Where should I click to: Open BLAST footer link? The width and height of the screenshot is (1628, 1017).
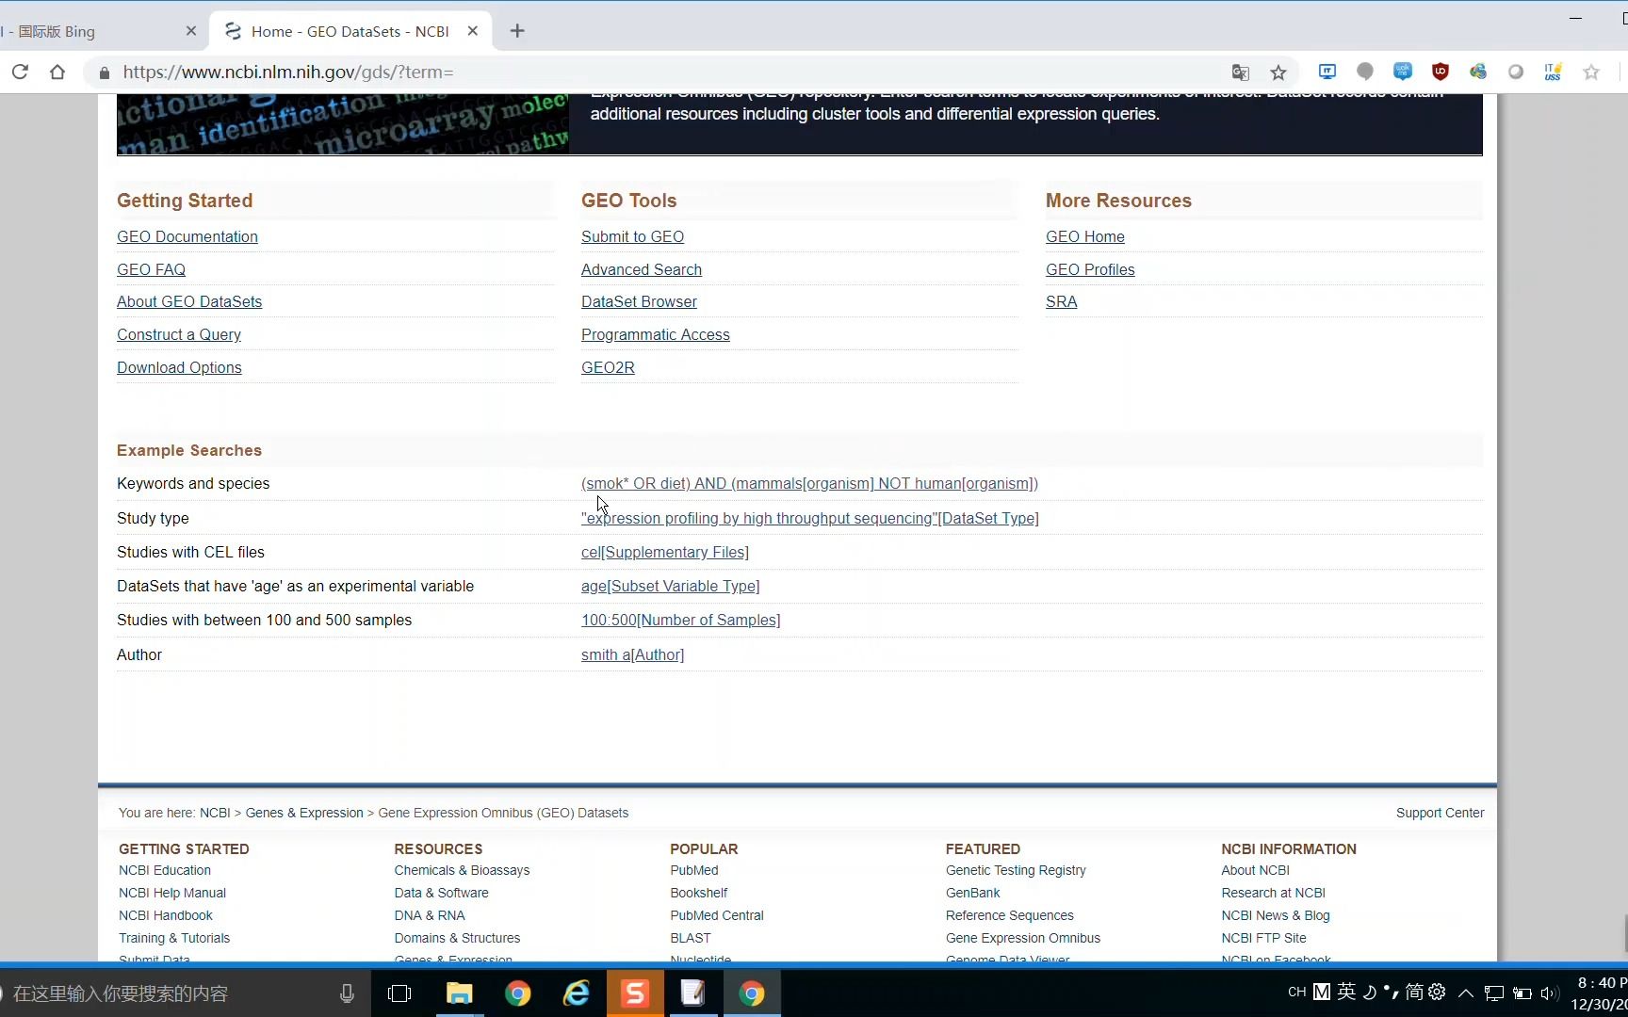tap(691, 938)
